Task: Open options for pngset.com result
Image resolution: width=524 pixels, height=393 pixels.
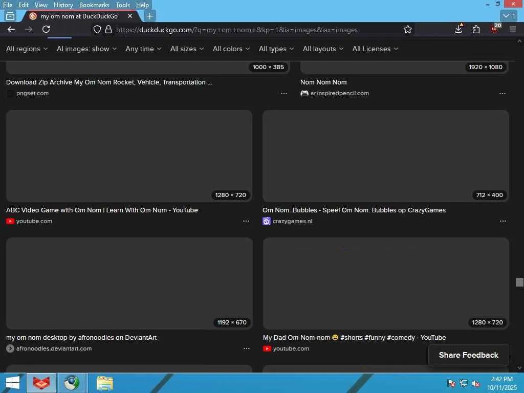Action: [283, 94]
